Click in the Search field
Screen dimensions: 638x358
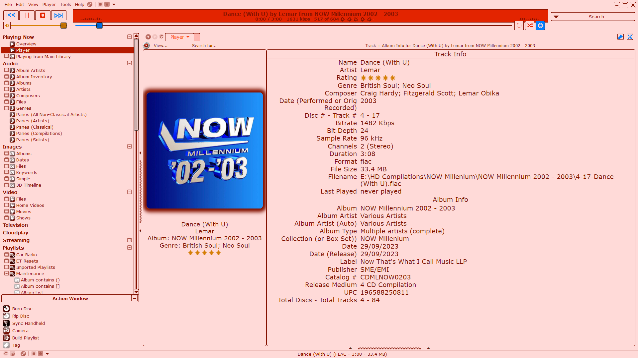(596, 17)
